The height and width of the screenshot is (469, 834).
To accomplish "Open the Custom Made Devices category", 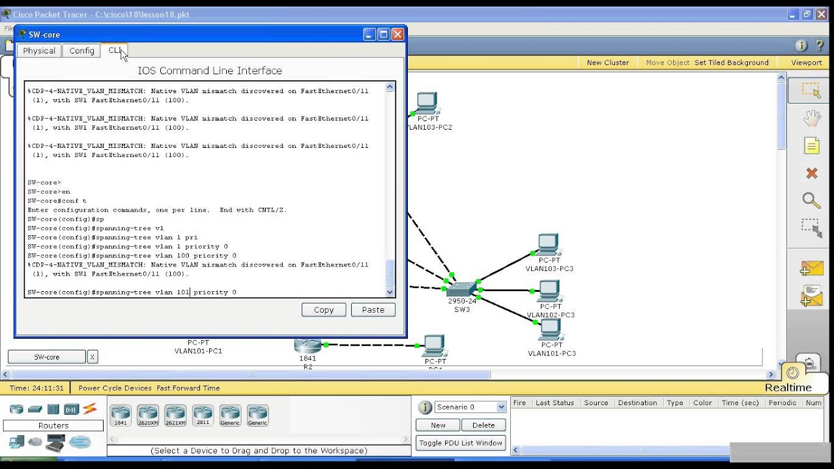I will (x=55, y=443).
